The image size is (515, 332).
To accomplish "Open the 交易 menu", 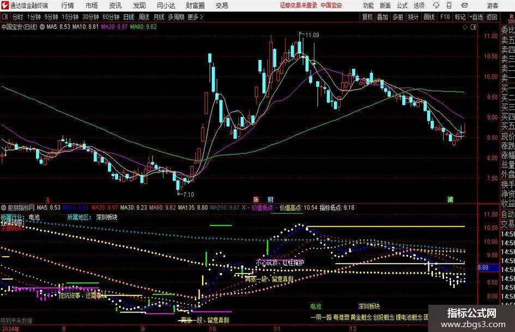I will click(x=222, y=5).
